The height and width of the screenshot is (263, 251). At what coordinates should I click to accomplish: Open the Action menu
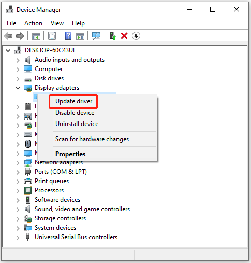pos(33,23)
